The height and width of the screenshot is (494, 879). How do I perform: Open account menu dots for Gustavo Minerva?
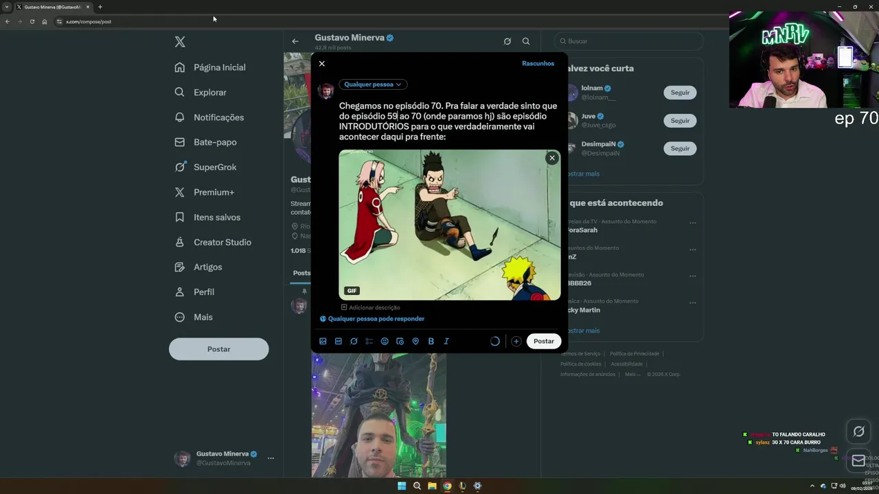coord(271,458)
